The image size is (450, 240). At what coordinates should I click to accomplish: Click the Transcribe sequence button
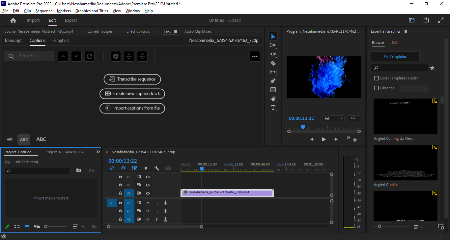coord(132,79)
